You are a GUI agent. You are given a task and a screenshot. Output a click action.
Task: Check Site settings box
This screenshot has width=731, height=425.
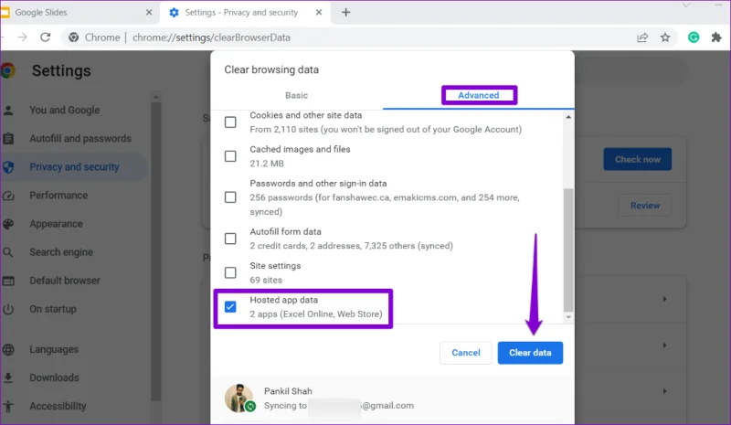click(x=230, y=272)
